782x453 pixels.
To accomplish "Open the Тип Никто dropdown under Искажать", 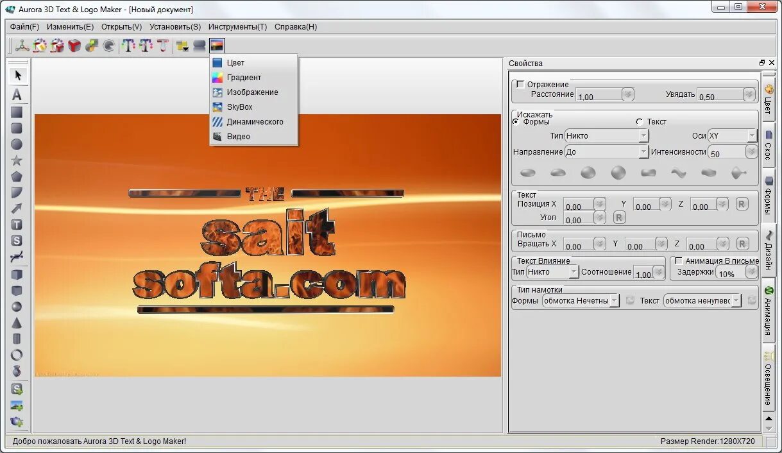I will click(x=607, y=136).
